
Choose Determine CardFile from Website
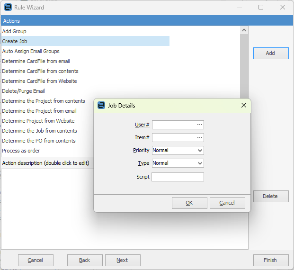(x=39, y=81)
